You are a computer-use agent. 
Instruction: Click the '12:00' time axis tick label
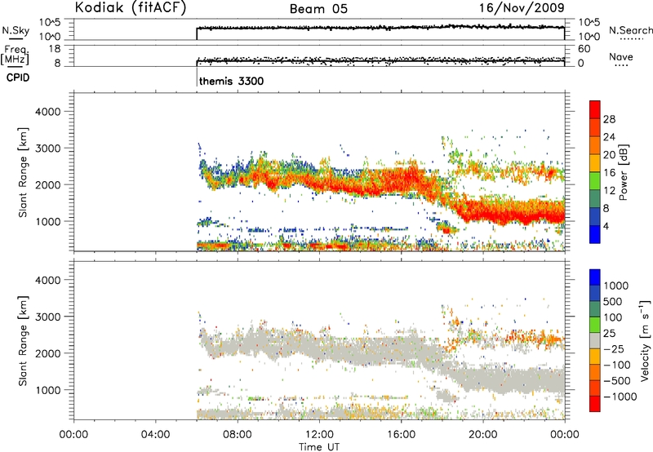point(319,435)
